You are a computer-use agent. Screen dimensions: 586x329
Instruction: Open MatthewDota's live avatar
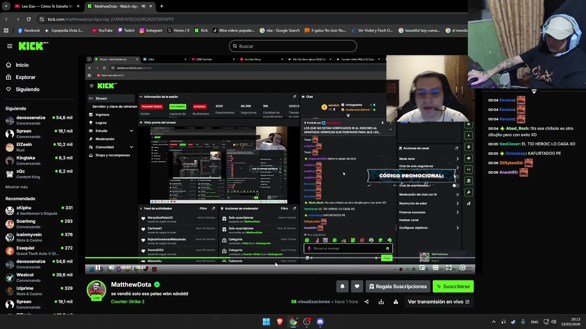97,291
